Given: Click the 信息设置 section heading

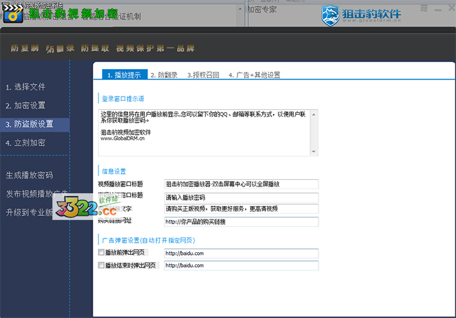Looking at the screenshot, I should pos(114,171).
